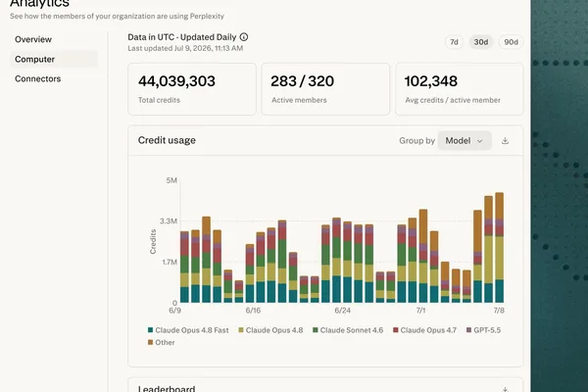Image resolution: width=588 pixels, height=392 pixels.
Task: Select the 7d time range
Action: 454,42
